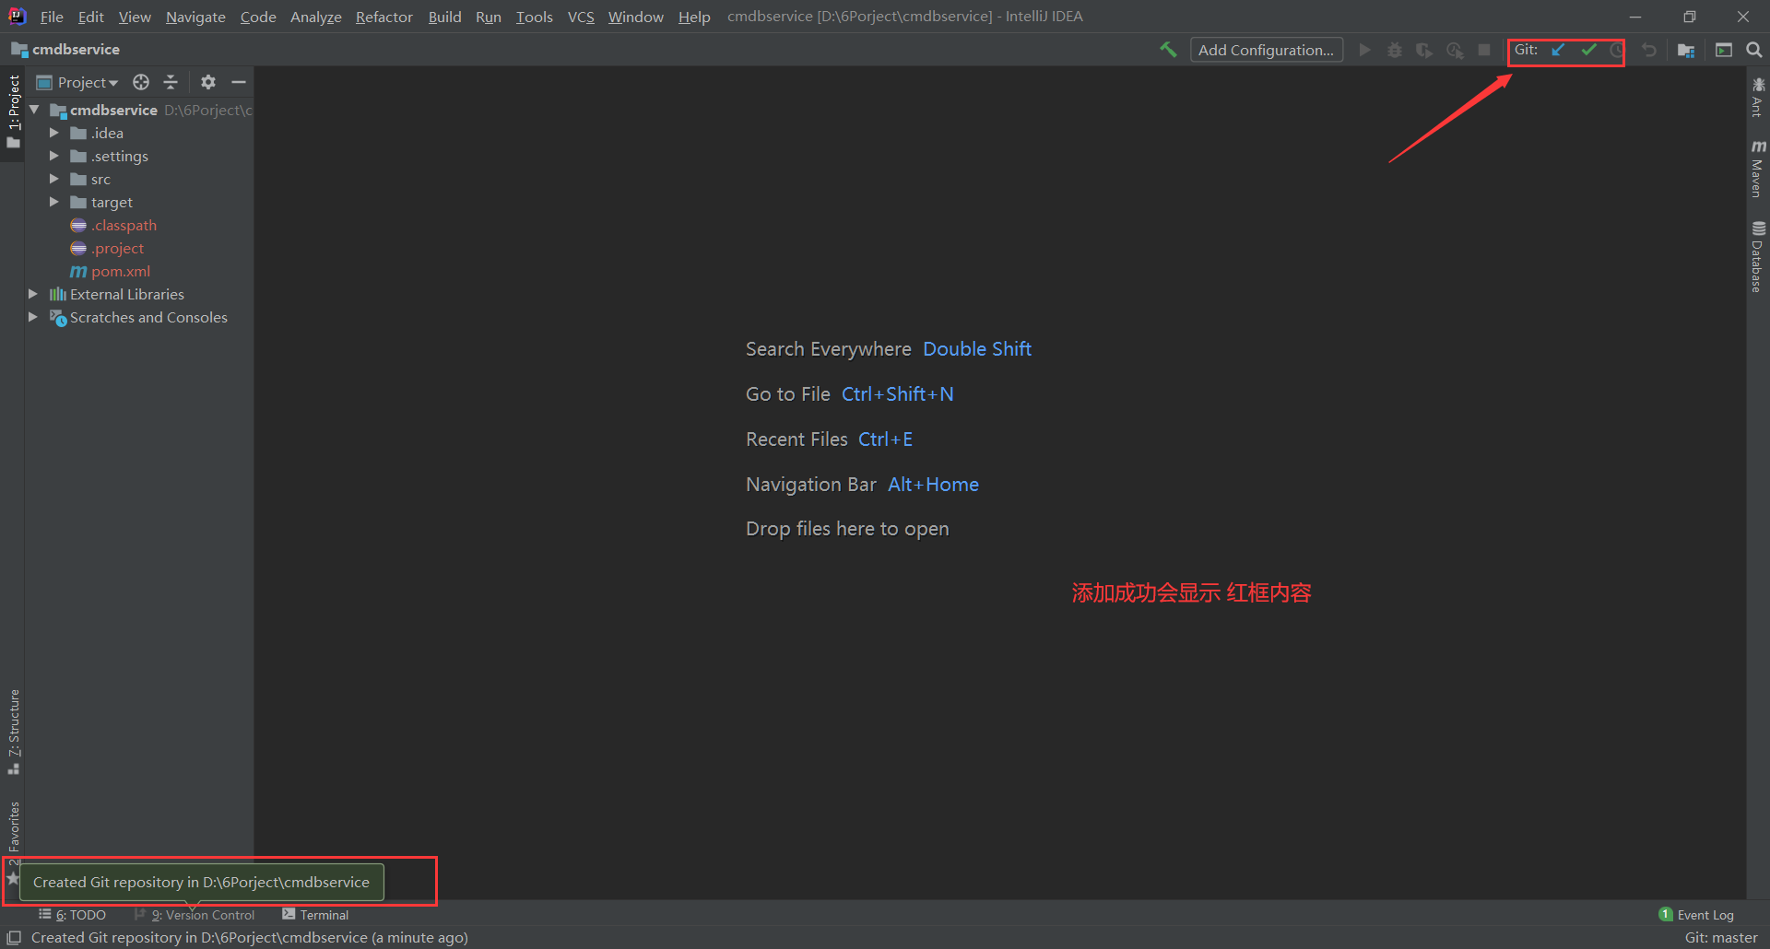Commit changes with the green check icon
Image resolution: width=1770 pixels, height=949 pixels.
[1588, 51]
